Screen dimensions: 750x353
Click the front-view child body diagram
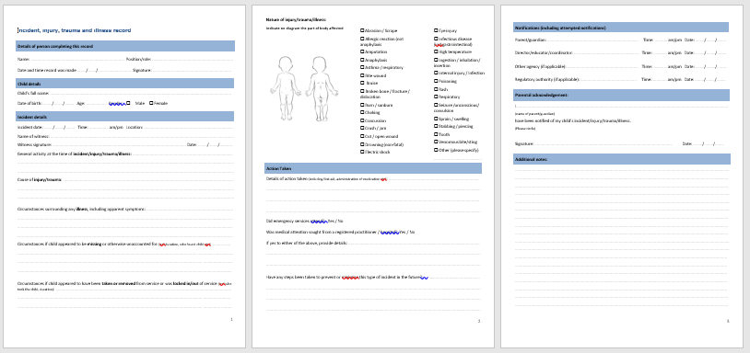click(x=286, y=88)
